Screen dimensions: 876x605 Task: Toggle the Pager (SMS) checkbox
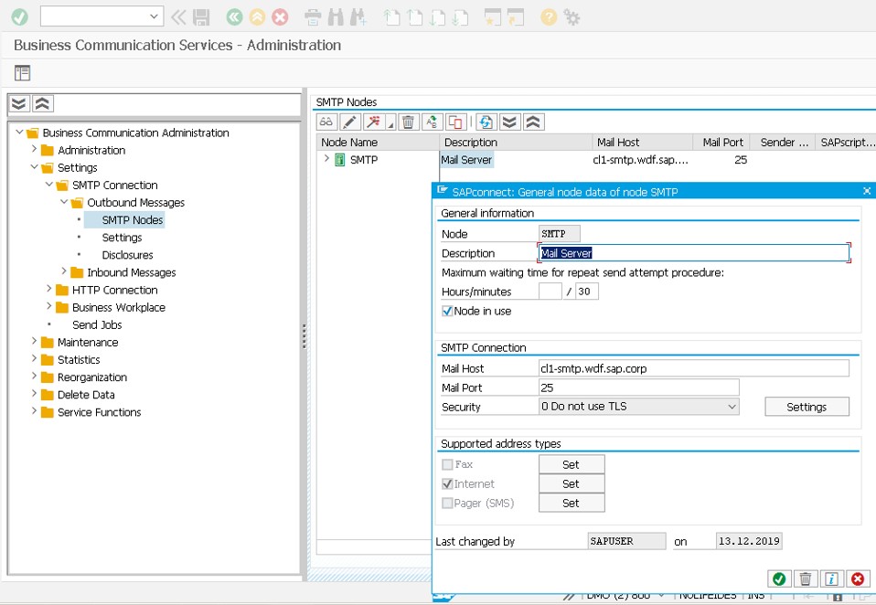click(447, 503)
